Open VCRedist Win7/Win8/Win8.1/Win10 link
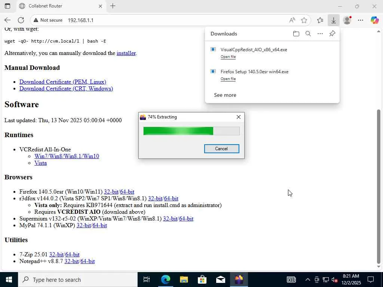The image size is (383, 287). pos(67,156)
